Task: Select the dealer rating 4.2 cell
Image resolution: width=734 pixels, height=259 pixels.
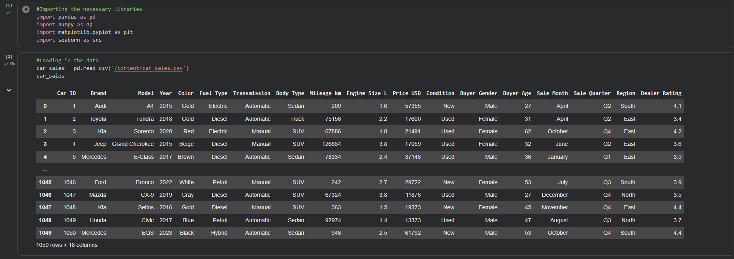Action: 677,131
